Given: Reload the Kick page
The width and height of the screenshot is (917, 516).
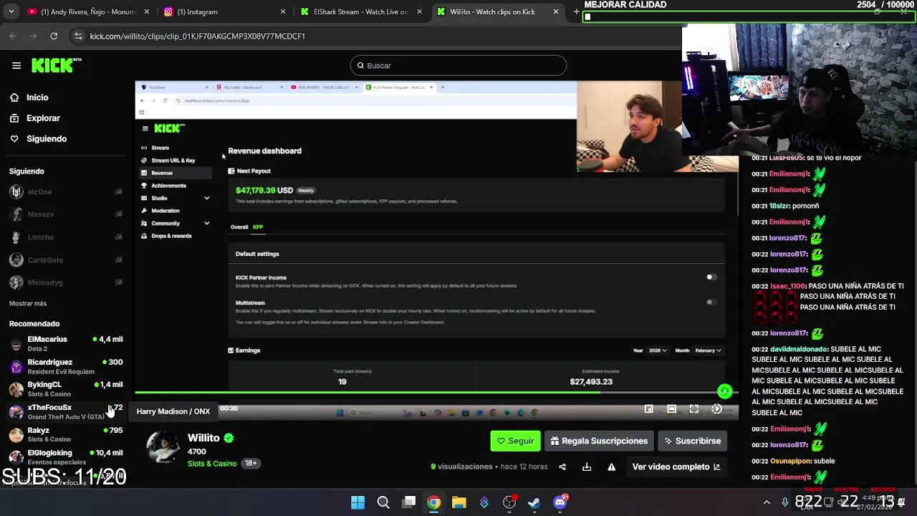Looking at the screenshot, I should (54, 36).
